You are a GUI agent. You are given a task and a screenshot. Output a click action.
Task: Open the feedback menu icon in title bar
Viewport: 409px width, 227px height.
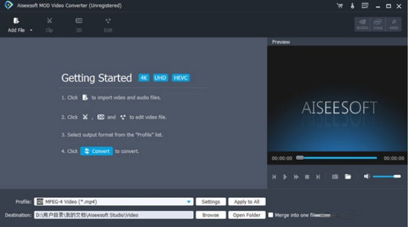coord(365,6)
